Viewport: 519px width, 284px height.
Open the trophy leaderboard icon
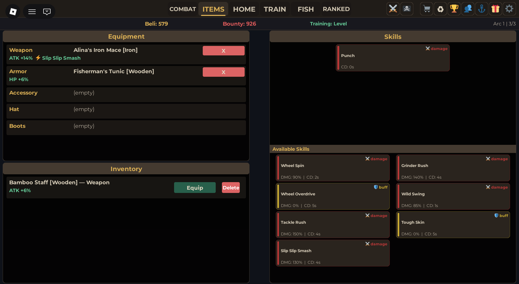click(454, 9)
